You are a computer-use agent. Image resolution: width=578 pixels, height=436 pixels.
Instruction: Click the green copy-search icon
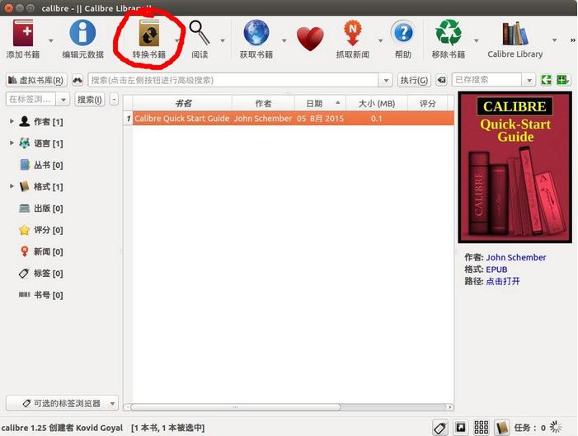pos(547,80)
